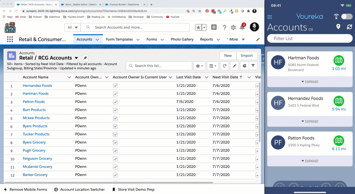Open a new browser tab
Screen dimensions: 355x194
pos(151,4)
